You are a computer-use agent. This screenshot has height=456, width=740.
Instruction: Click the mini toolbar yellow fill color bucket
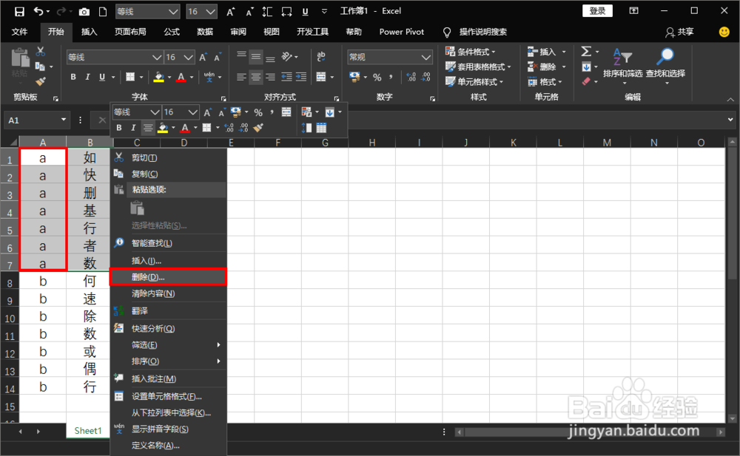(163, 128)
